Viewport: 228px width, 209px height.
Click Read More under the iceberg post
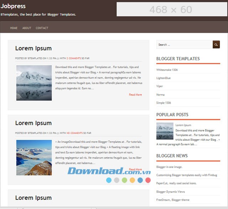135,95
